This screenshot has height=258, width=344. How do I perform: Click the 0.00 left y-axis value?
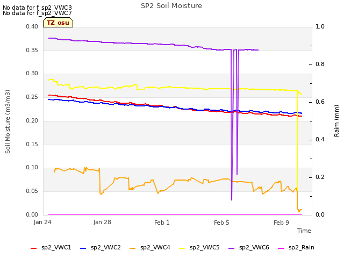(32, 214)
